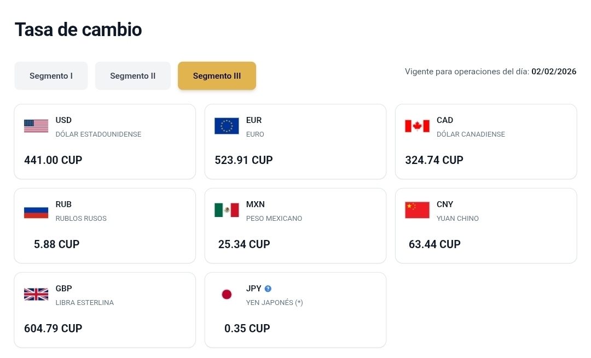Click the Russian flag icon

pyautogui.click(x=36, y=210)
